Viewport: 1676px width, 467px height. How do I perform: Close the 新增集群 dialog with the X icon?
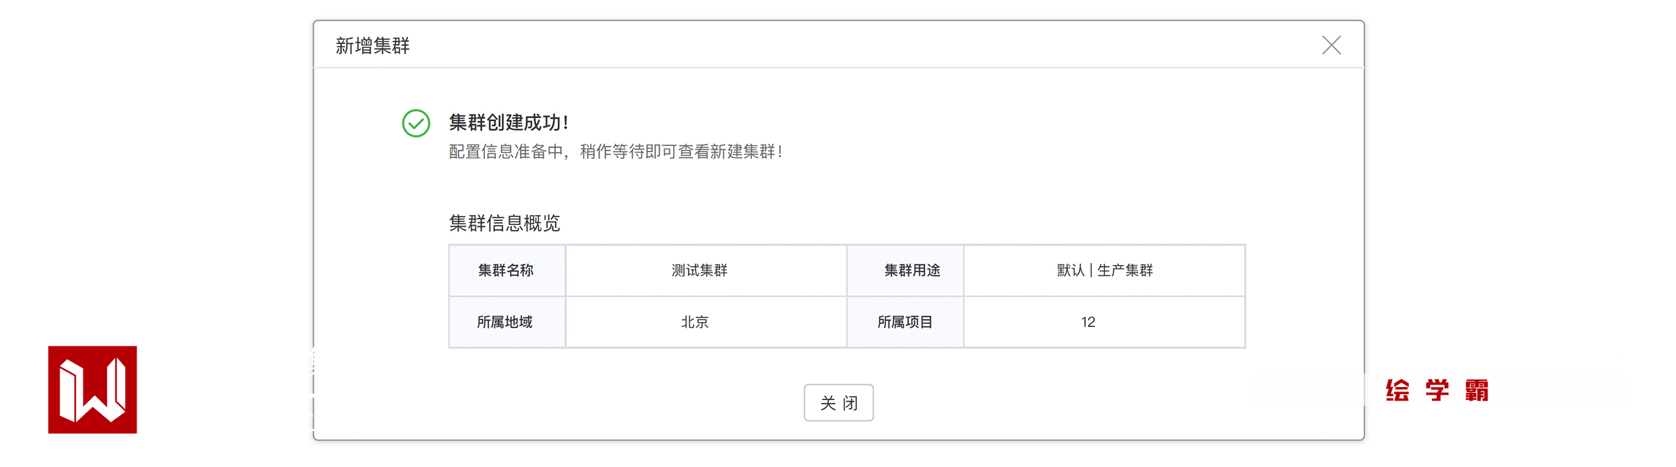pyautogui.click(x=1330, y=45)
